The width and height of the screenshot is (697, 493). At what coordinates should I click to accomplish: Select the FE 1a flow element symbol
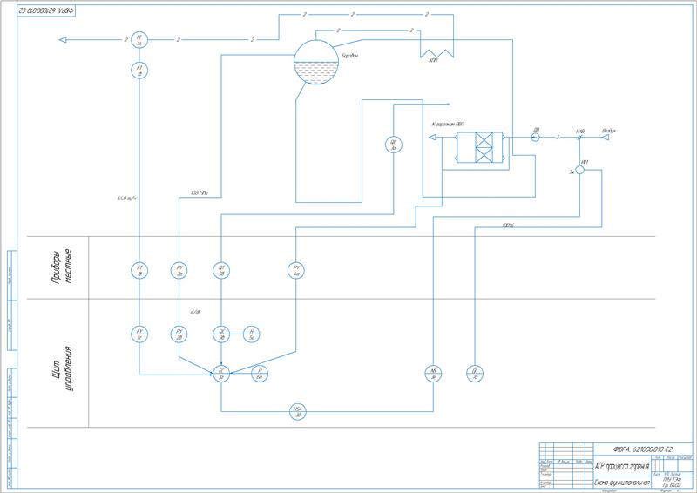tap(139, 40)
